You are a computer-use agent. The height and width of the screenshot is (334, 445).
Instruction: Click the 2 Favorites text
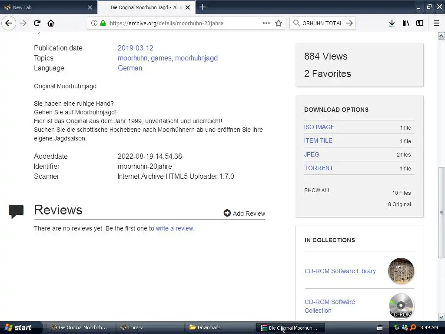pyautogui.click(x=328, y=73)
